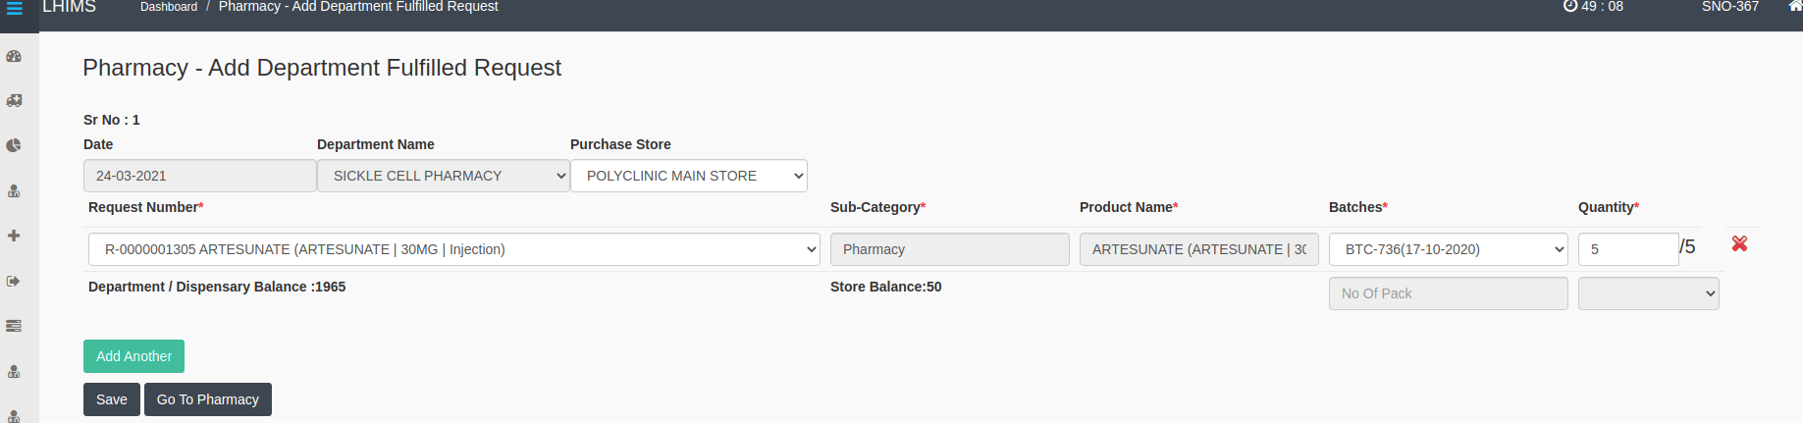Go to home via house icon

(1794, 6)
